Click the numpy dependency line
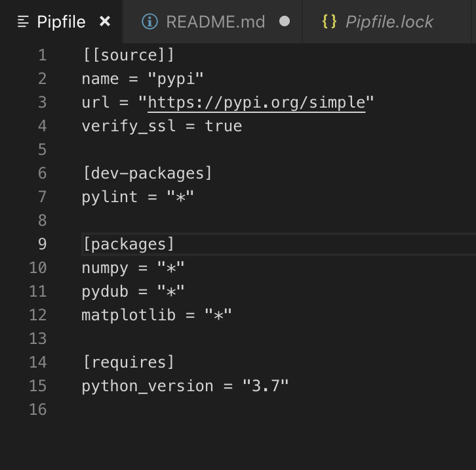The width and height of the screenshot is (476, 470). 133,268
